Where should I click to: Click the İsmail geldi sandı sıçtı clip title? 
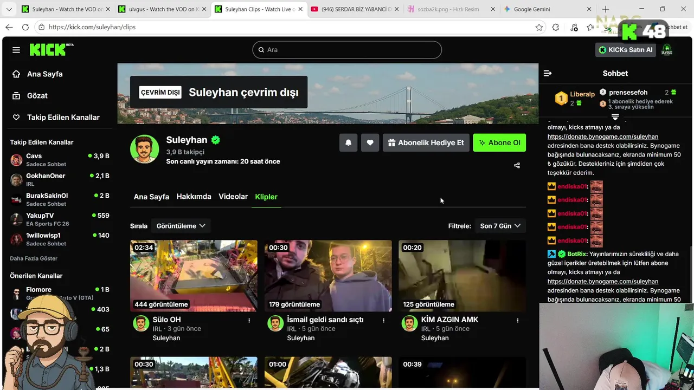[x=325, y=320]
